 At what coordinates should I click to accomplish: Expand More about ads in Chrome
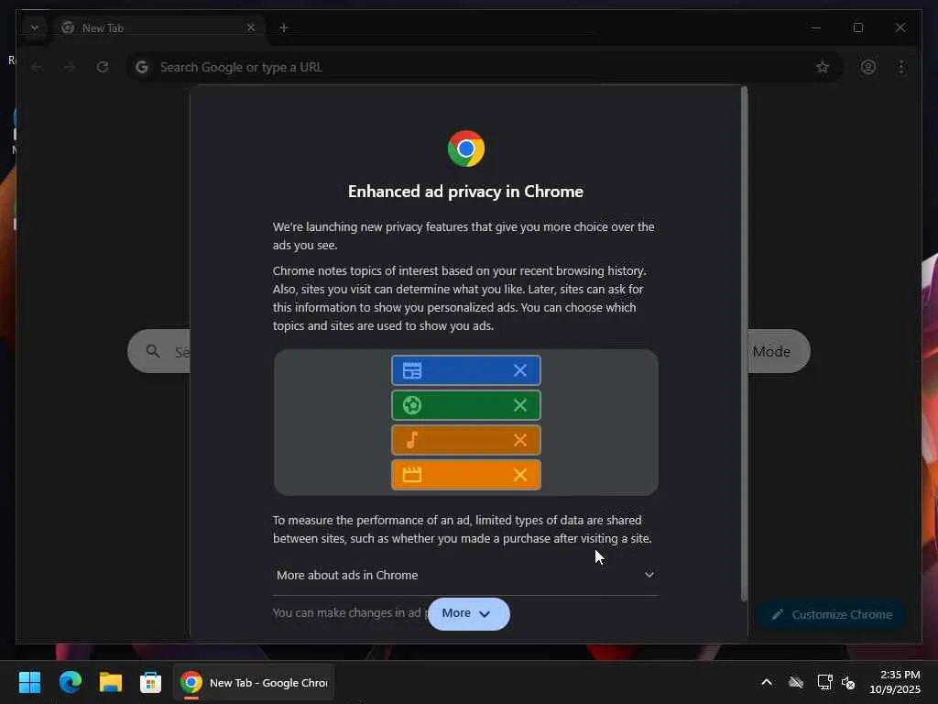point(465,576)
